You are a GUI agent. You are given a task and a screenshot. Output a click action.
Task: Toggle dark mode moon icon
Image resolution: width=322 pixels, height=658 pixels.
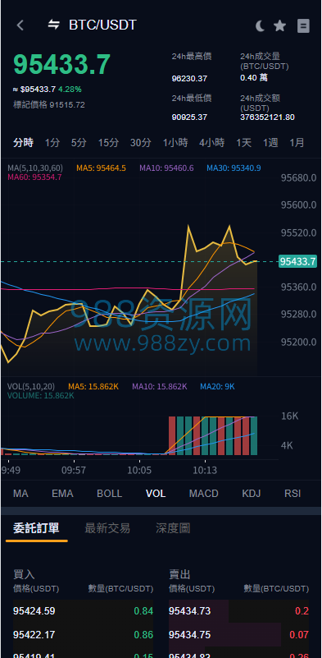[x=260, y=26]
